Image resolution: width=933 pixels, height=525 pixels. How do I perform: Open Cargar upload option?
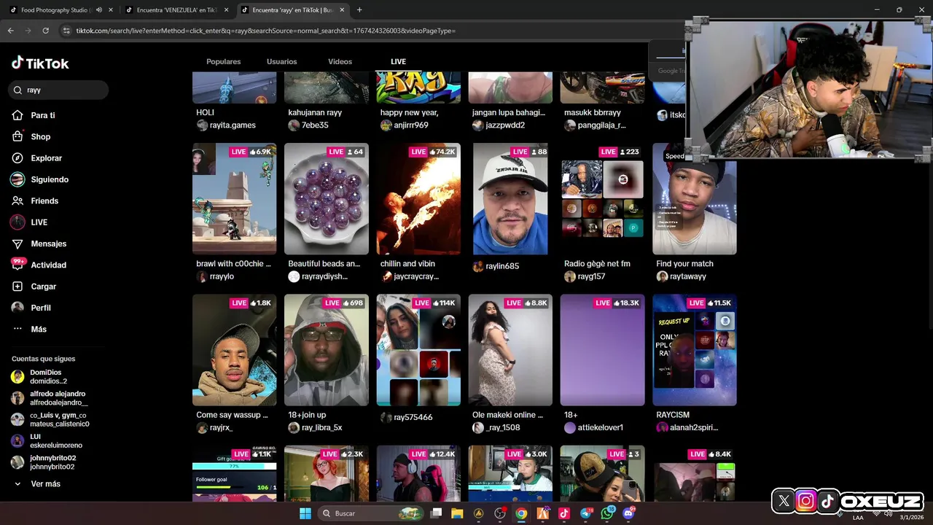click(43, 287)
